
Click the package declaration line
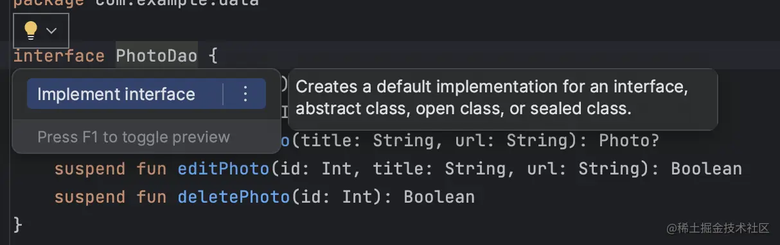pos(136,3)
